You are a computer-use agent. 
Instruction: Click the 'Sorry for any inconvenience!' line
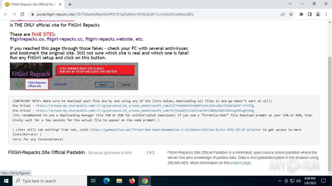(38, 139)
